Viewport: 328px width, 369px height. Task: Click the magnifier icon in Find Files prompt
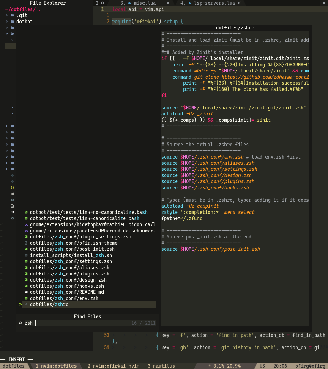[x=20, y=323]
